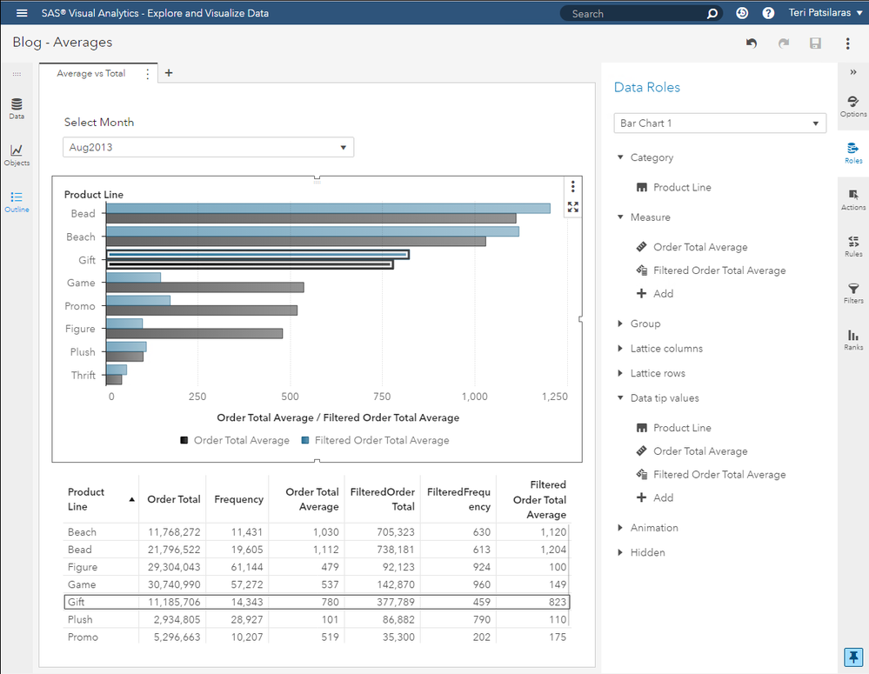Image resolution: width=869 pixels, height=674 pixels.
Task: Unpin the right pane with pin button
Action: (x=852, y=656)
